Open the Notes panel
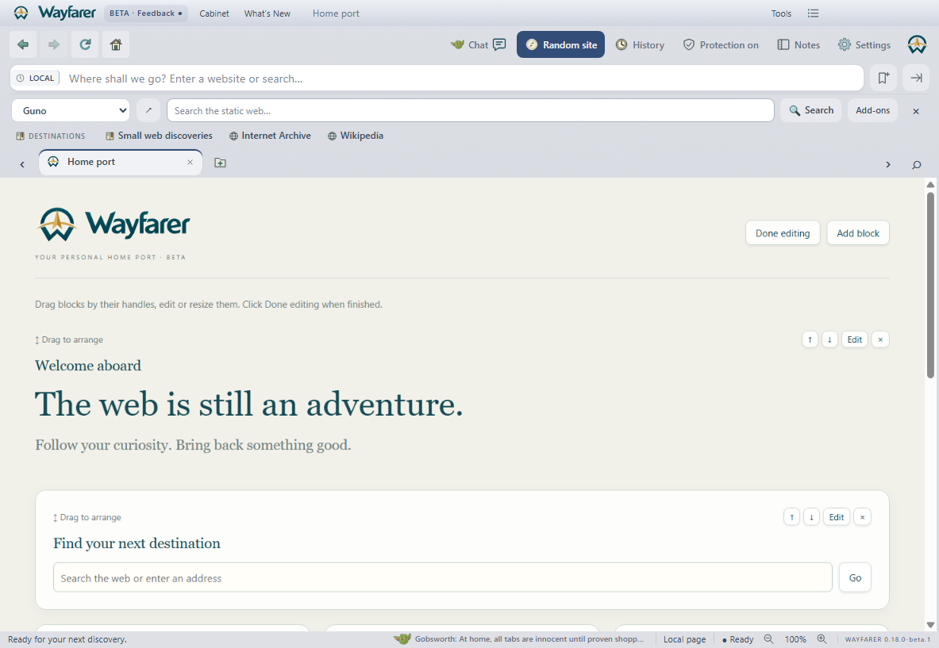 799,45
